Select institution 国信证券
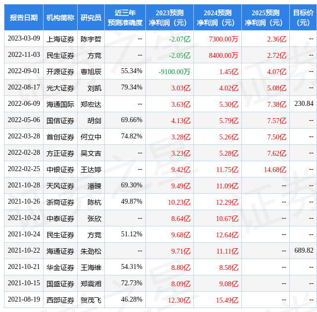Image resolution: width=317 pixels, height=312 pixels. tap(60, 121)
